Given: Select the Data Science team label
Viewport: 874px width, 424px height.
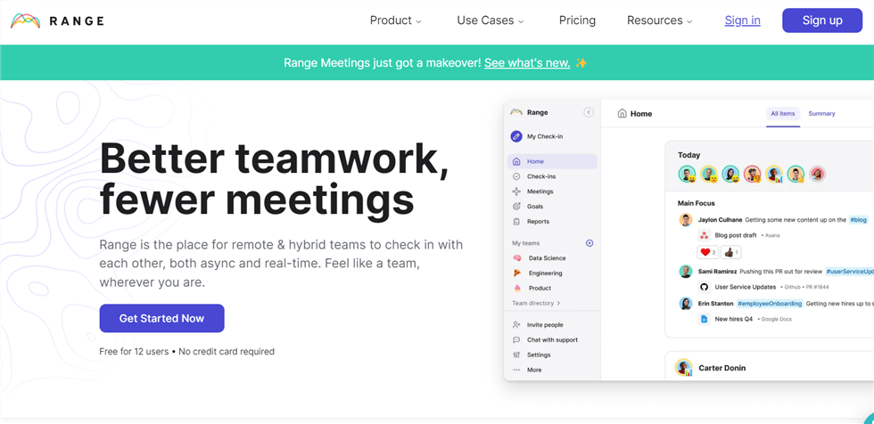Looking at the screenshot, I should [548, 258].
